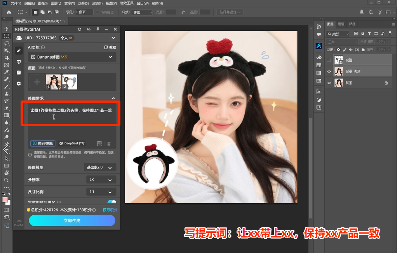Click the refresh icon in StartAI panel
The width and height of the screenshot is (397, 253).
click(80, 29)
